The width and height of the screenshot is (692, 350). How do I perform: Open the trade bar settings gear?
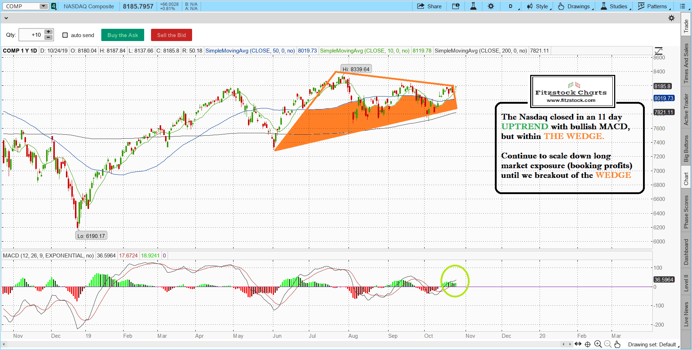[x=671, y=18]
